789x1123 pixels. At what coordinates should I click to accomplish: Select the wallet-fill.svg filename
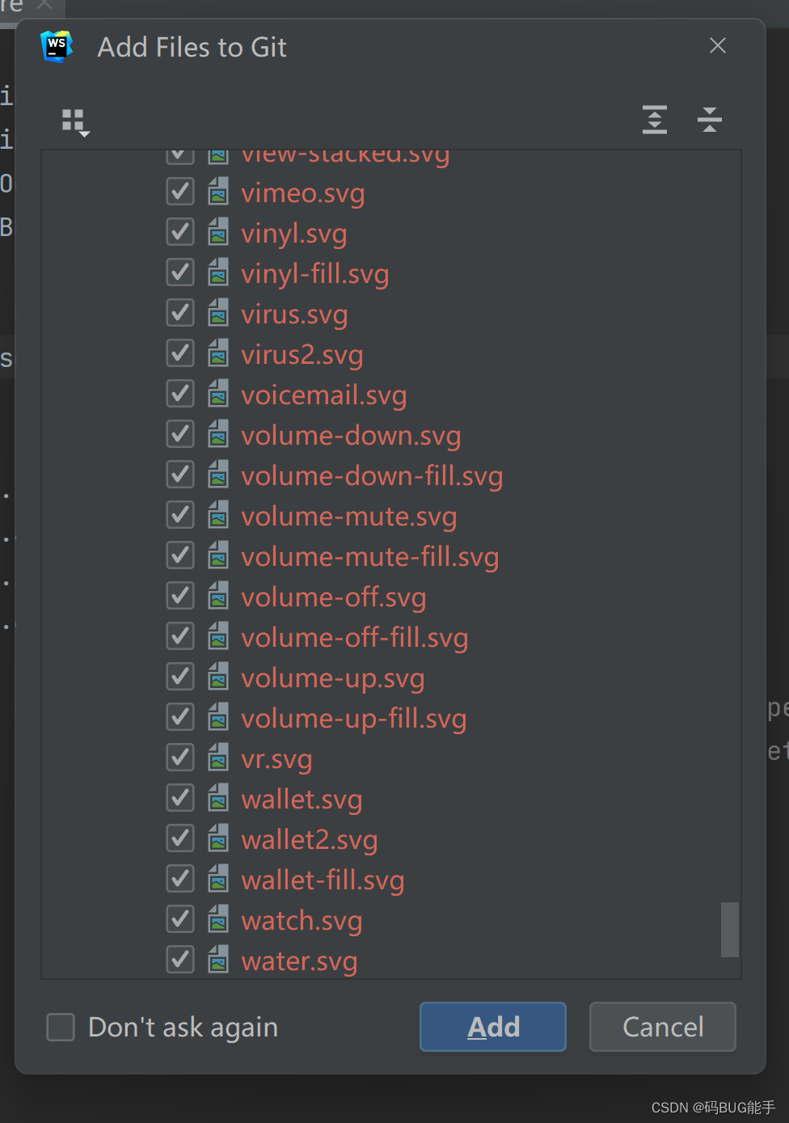point(323,880)
